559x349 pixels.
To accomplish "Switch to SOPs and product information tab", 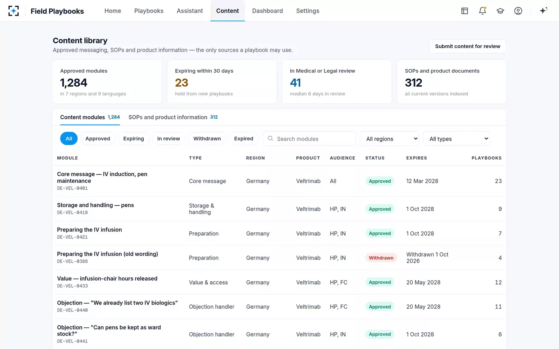I will click(x=173, y=117).
